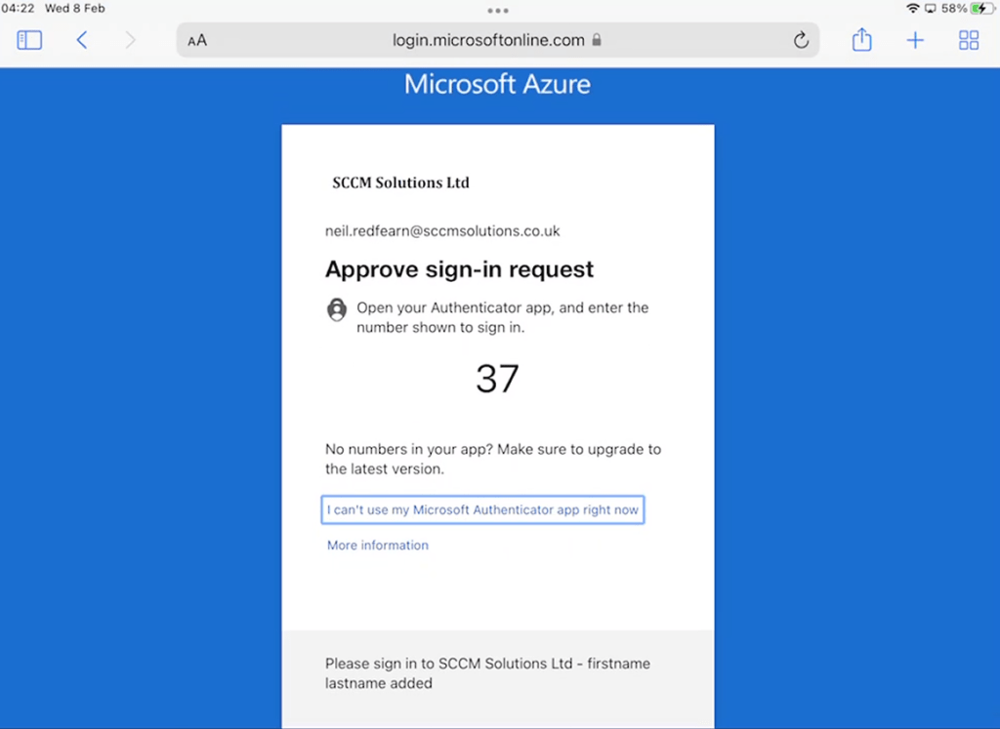Tap the login.microsoftonline.com address bar
Viewport: 1000px width, 729px height.
click(488, 40)
